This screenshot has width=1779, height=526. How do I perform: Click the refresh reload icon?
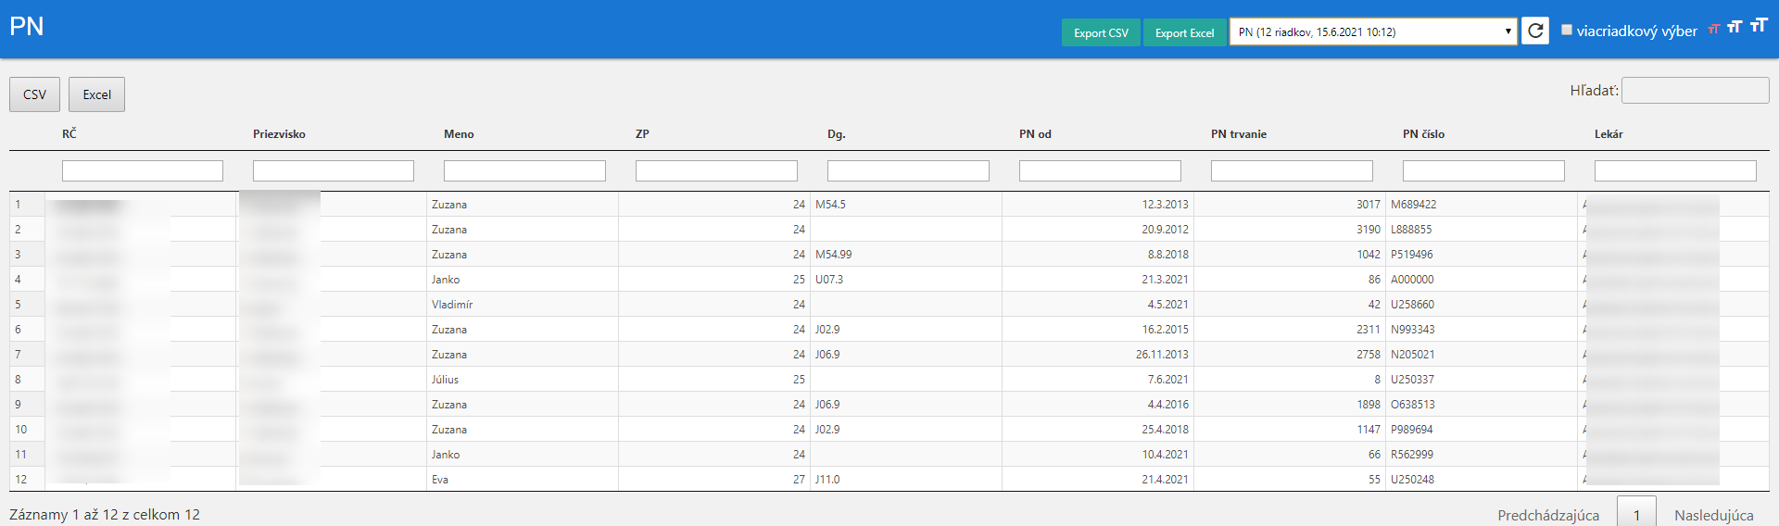1535,31
